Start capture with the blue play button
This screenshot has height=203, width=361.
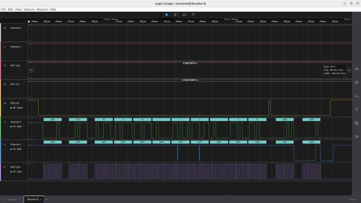coord(167,14)
